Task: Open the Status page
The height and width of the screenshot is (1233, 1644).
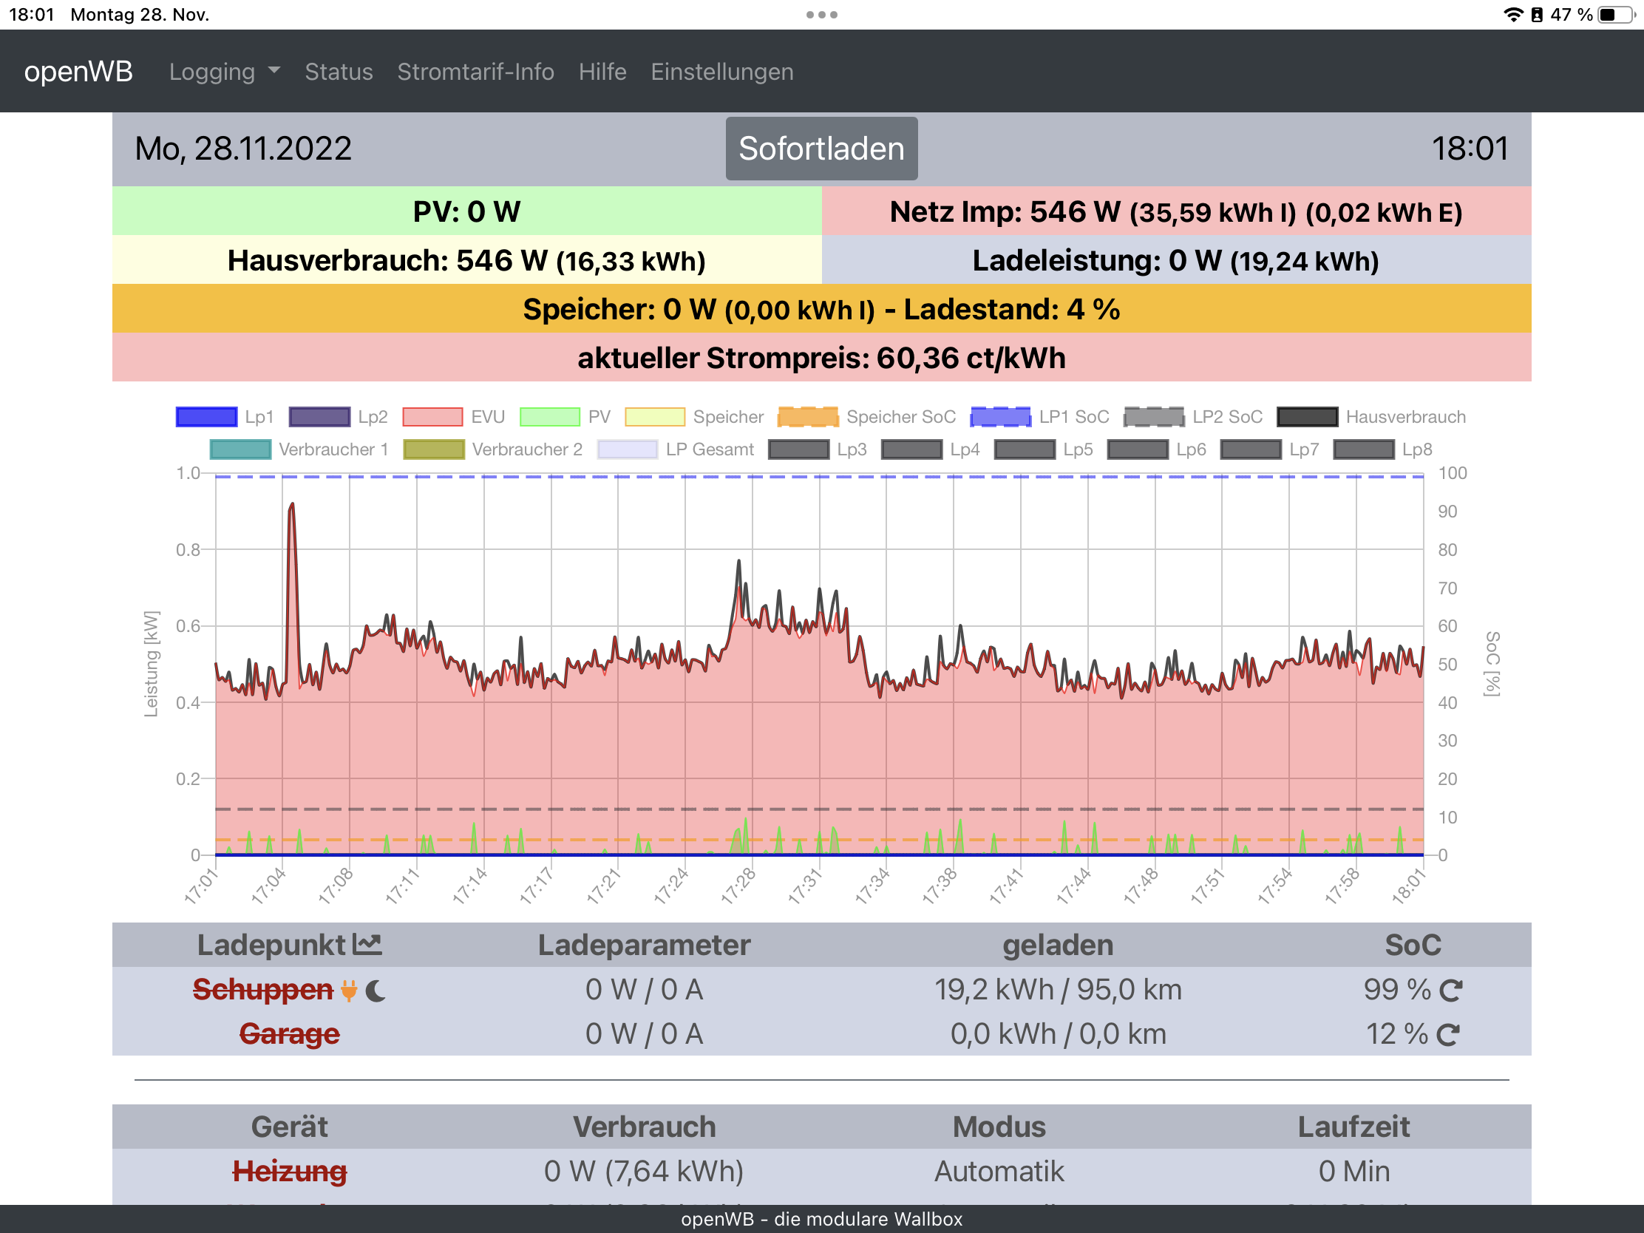Action: pos(339,72)
